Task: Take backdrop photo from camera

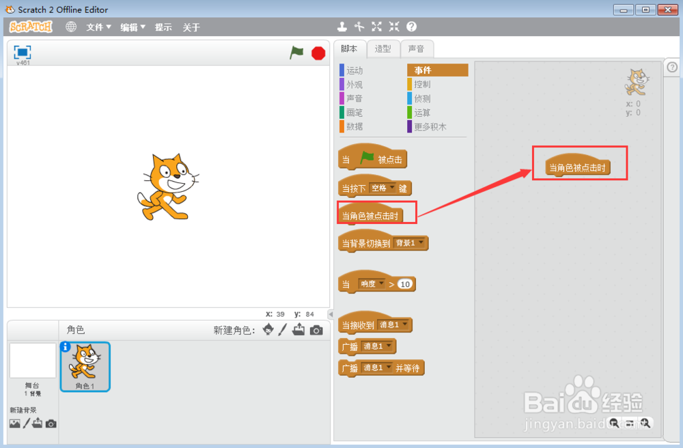Action: coord(51,423)
